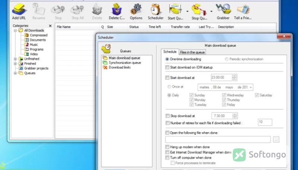The width and height of the screenshot is (298, 170).
Task: Select the Compressed category folder
Action: tap(36, 35)
